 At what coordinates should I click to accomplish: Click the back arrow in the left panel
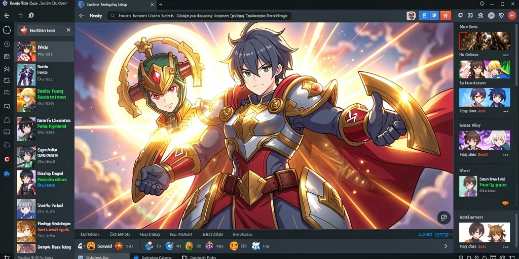coord(7,16)
